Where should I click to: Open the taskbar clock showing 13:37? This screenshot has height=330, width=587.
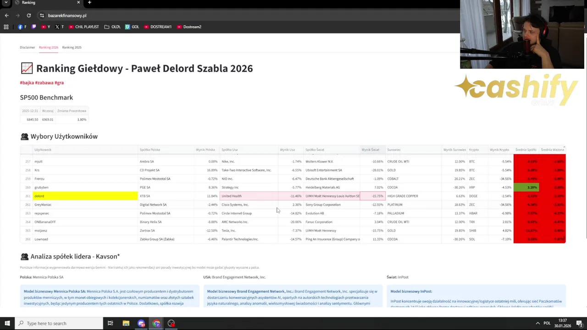(563, 323)
